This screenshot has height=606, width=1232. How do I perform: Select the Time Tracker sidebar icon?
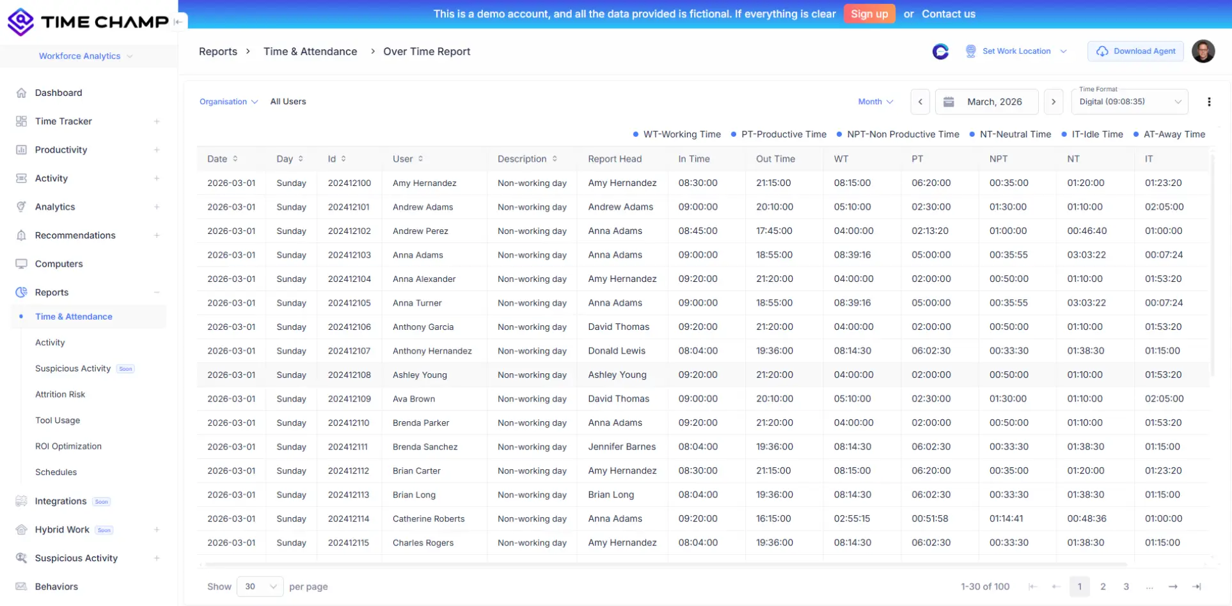pos(22,121)
